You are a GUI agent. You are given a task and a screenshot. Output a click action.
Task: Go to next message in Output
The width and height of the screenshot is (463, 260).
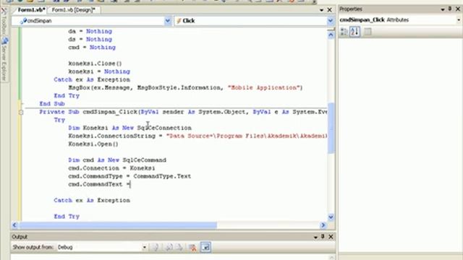pyautogui.click(x=179, y=247)
